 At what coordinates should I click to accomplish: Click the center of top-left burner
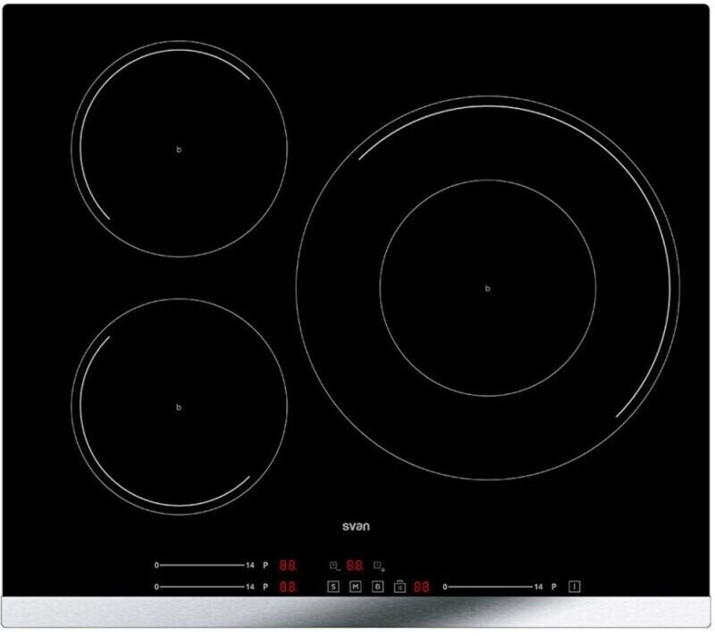pyautogui.click(x=179, y=149)
